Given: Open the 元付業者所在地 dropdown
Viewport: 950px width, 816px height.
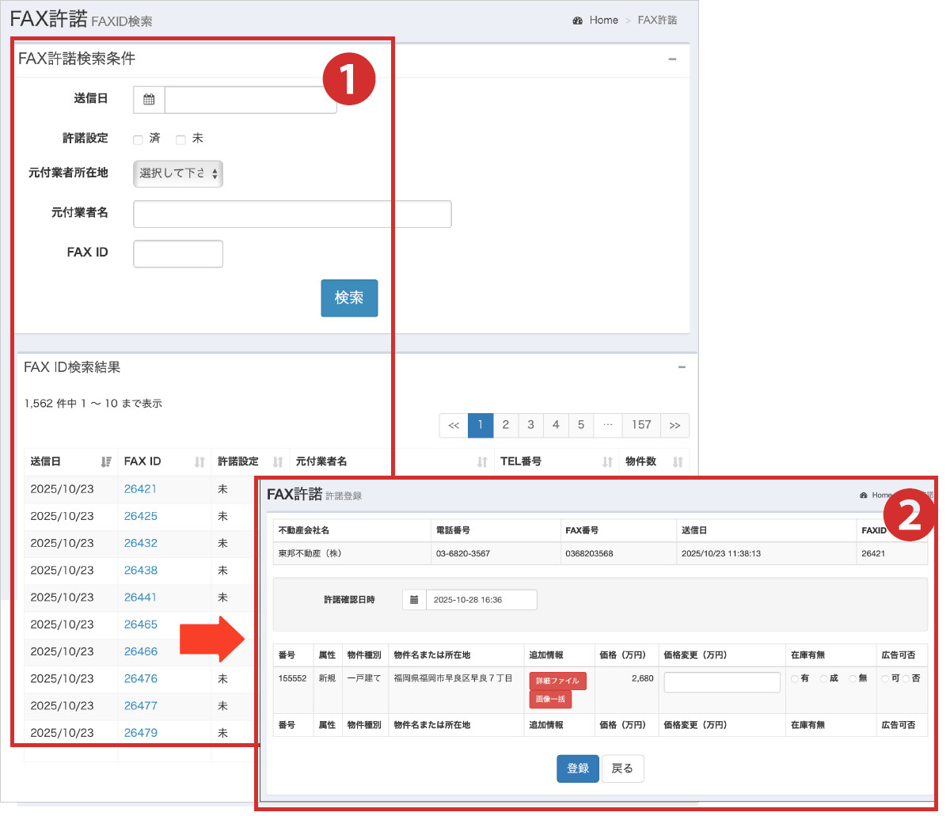Looking at the screenshot, I should pyautogui.click(x=178, y=173).
